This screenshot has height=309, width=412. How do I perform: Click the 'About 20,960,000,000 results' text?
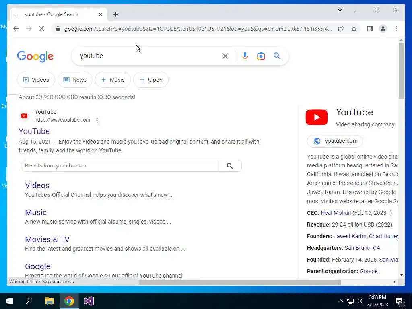[x=77, y=97]
